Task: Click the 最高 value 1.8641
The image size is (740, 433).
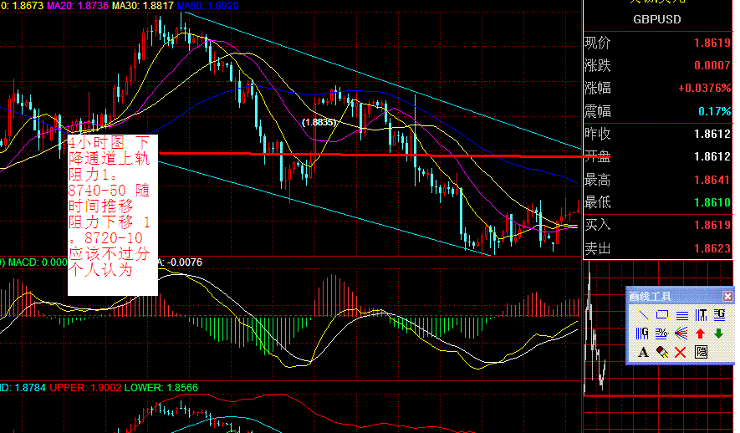Action: click(x=712, y=180)
